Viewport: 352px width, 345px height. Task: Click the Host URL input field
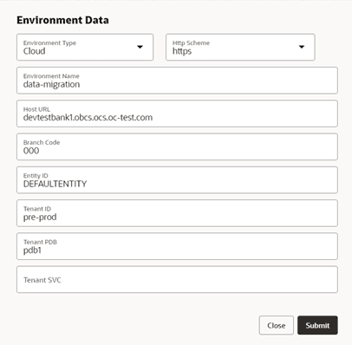(x=177, y=114)
